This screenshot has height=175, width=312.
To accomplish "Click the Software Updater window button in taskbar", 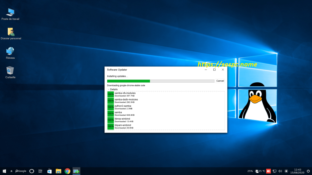I will [76, 171].
